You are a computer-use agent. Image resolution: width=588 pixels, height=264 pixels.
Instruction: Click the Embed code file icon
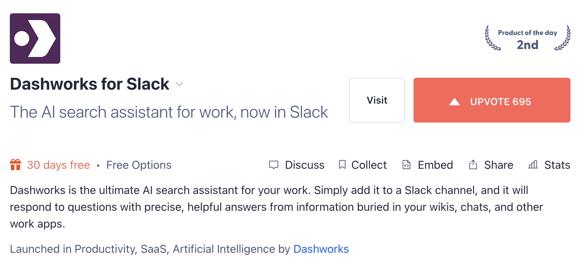[x=406, y=165]
